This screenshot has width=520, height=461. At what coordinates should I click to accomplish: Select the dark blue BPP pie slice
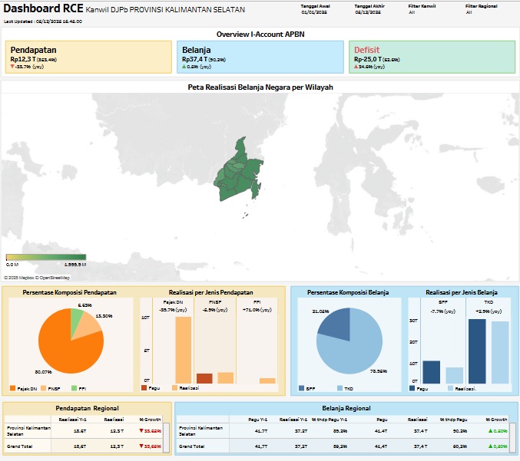(x=333, y=325)
